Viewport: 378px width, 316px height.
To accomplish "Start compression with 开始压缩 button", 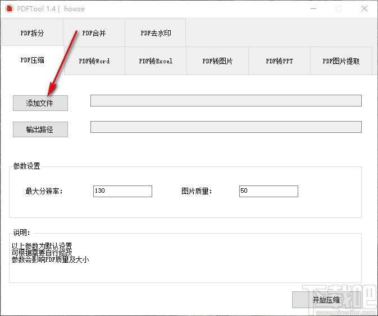I will [x=326, y=300].
